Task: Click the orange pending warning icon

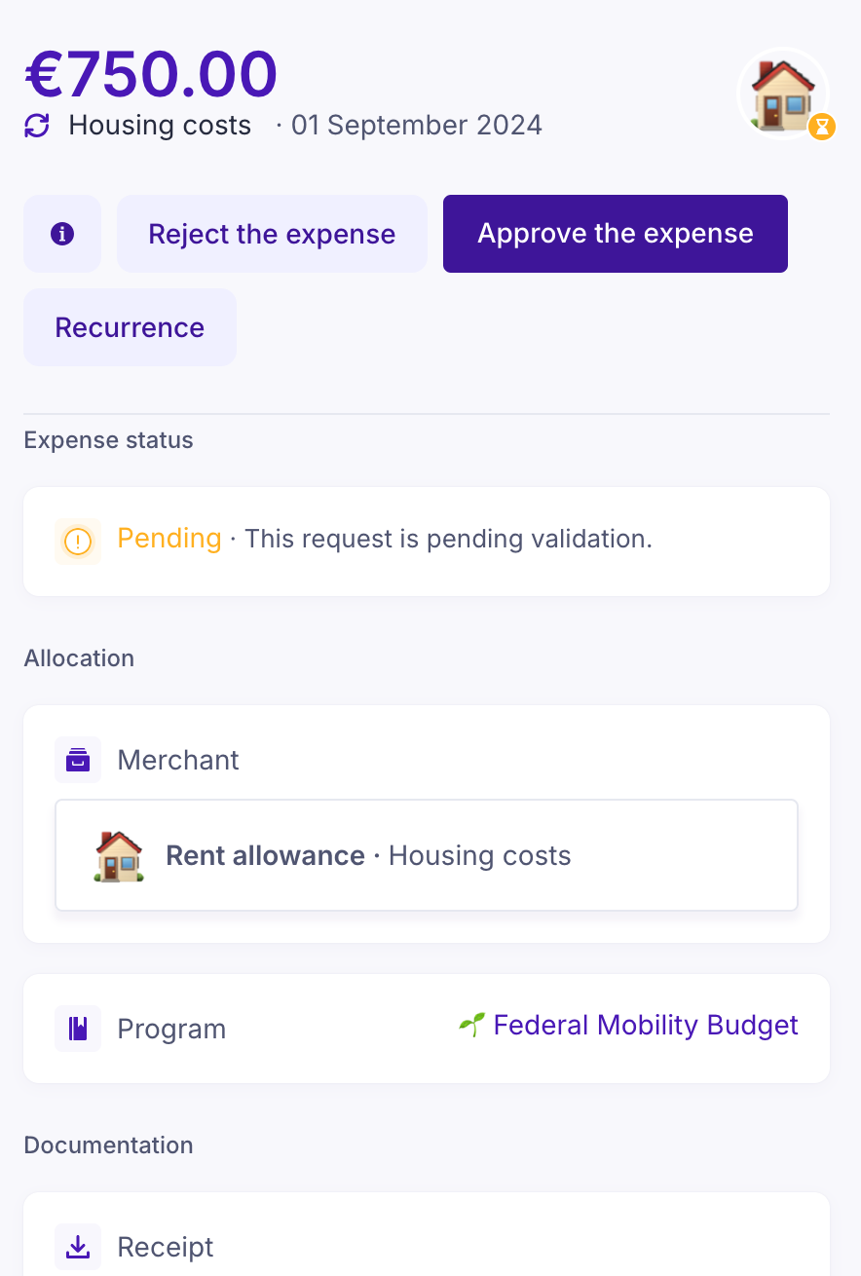Action: [x=78, y=541]
